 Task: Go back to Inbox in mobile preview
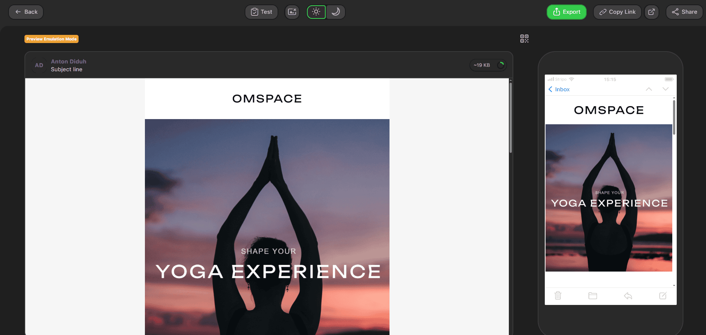[559, 89]
